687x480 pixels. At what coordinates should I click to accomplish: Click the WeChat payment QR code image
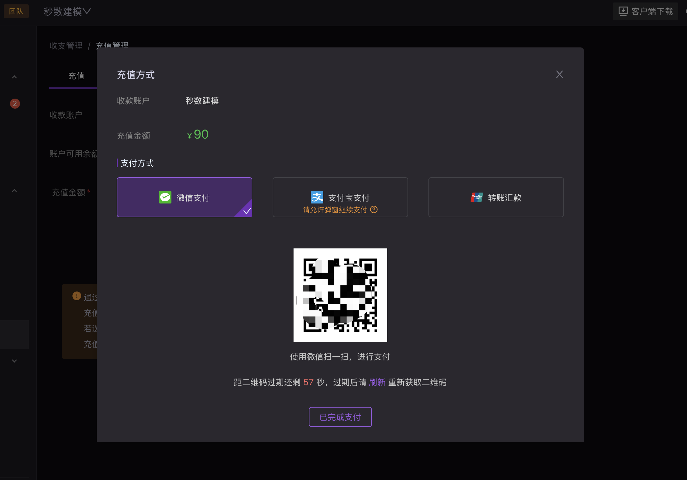tap(340, 295)
